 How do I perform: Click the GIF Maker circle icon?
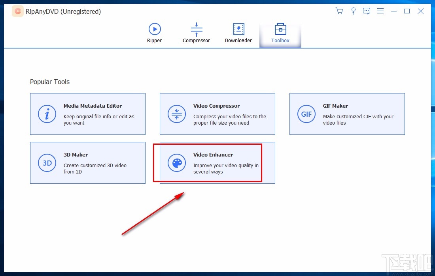click(x=306, y=114)
